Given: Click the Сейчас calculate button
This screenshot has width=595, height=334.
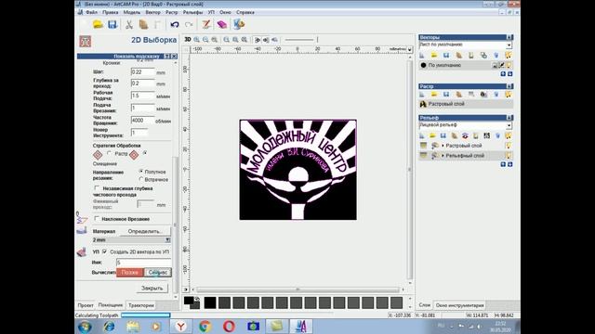Looking at the screenshot, I should 158,272.
